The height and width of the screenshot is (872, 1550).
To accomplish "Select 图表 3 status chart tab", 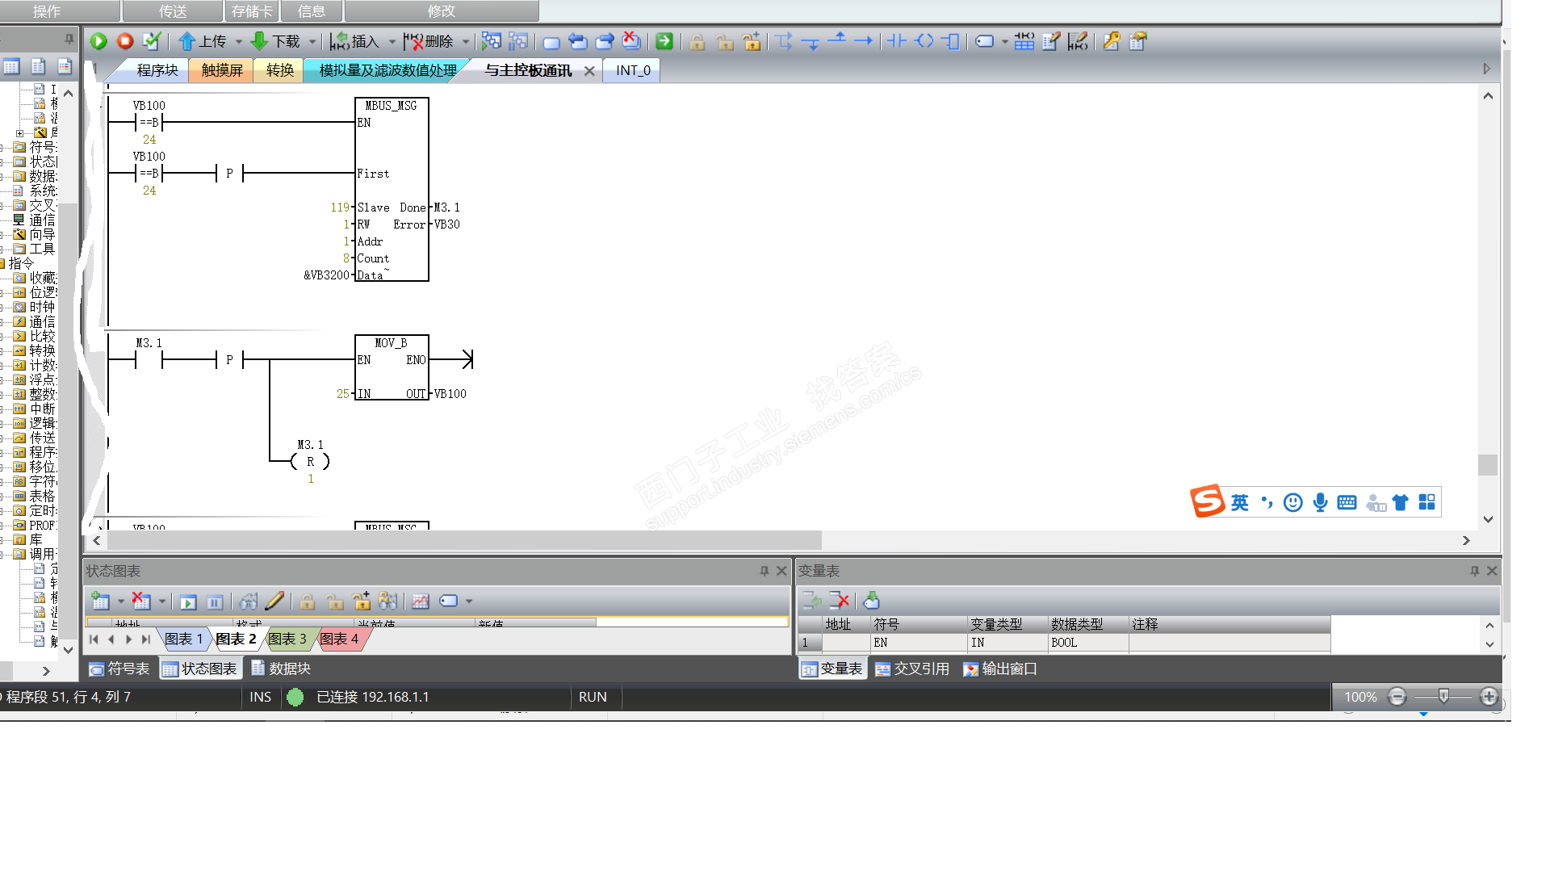I will (287, 639).
